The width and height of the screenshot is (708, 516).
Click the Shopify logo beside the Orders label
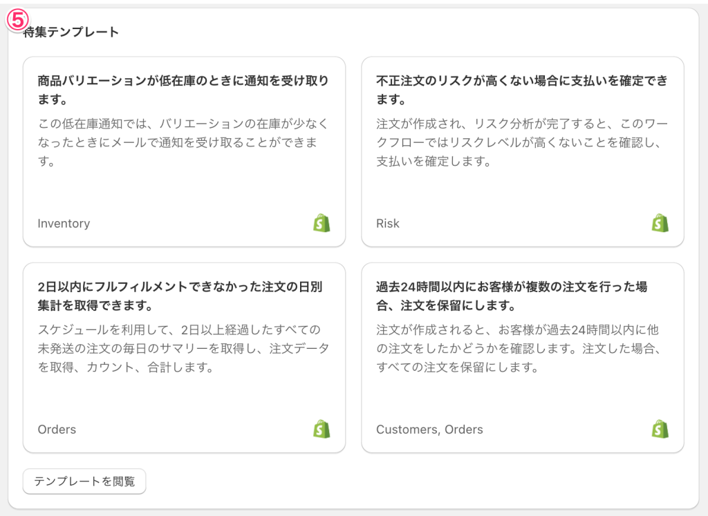click(x=322, y=429)
